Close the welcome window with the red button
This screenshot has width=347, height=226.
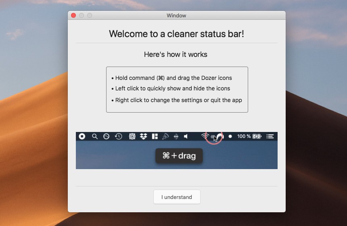click(73, 15)
